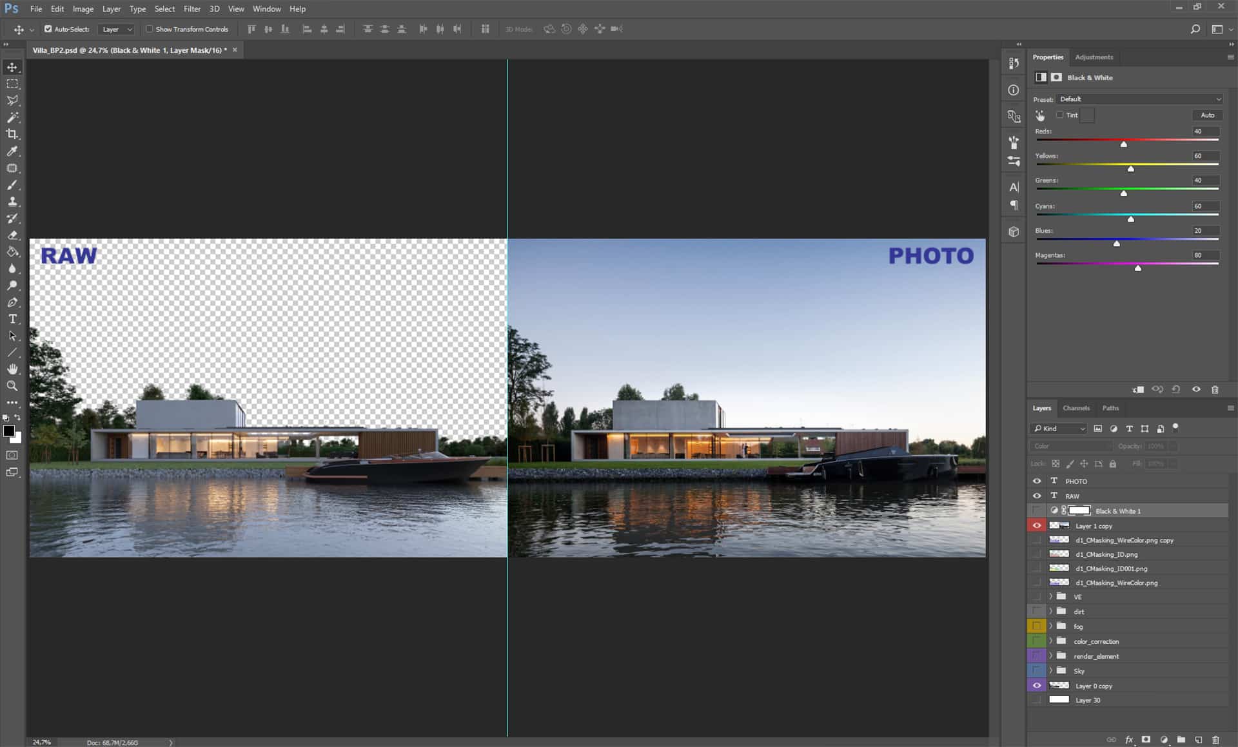Open the Filter menu
Viewport: 1238px width, 747px height.
(x=192, y=9)
